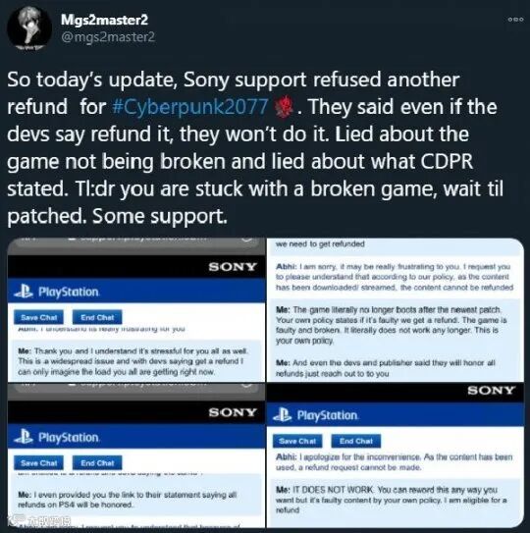Click the Mgs2master2 profile avatar

pos(28,28)
